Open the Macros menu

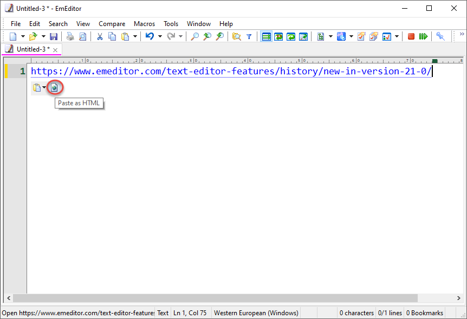[145, 24]
